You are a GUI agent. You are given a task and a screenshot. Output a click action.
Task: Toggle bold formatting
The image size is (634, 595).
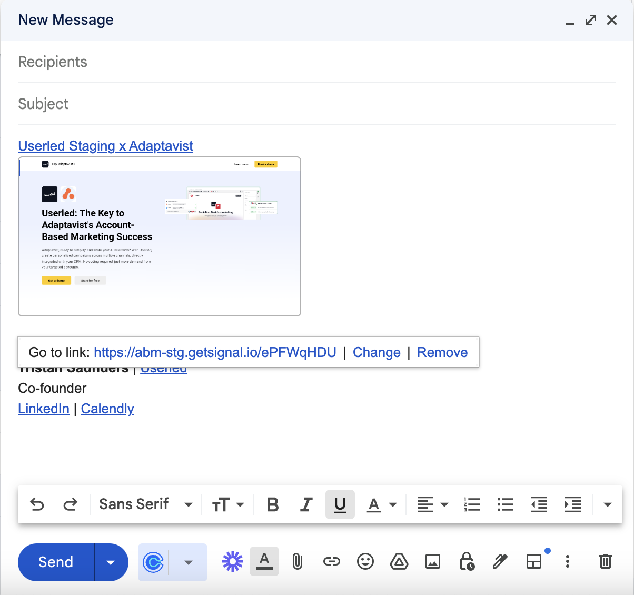pos(273,504)
